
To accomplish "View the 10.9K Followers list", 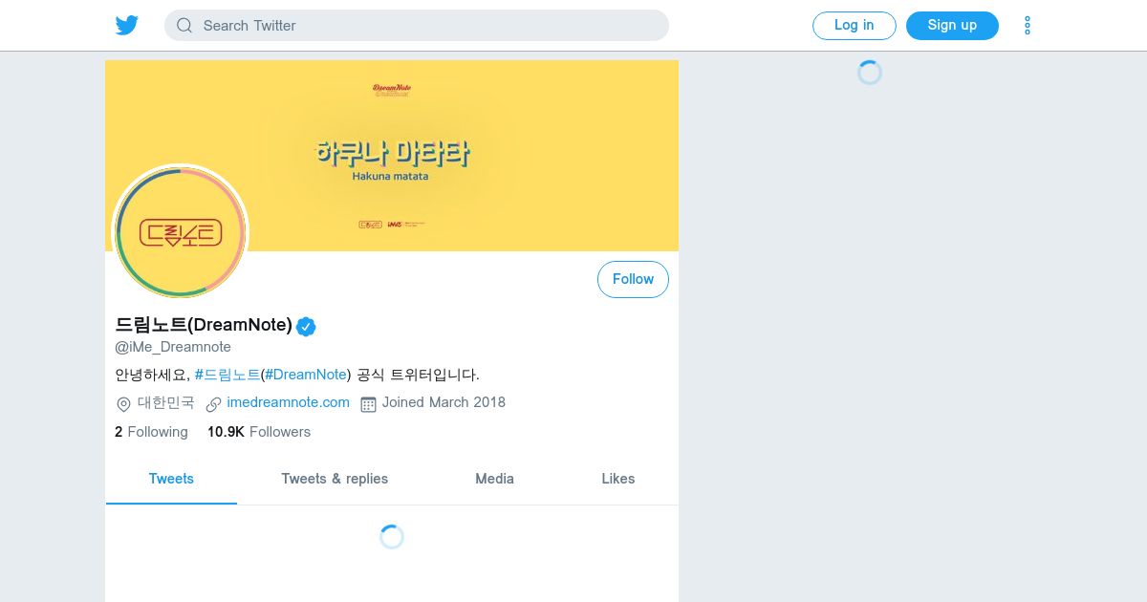I will point(259,432).
